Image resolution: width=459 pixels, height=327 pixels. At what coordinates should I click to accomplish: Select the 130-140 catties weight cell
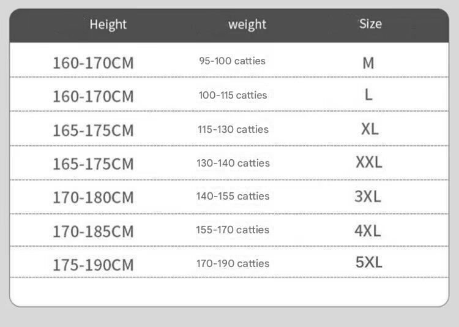tap(233, 163)
